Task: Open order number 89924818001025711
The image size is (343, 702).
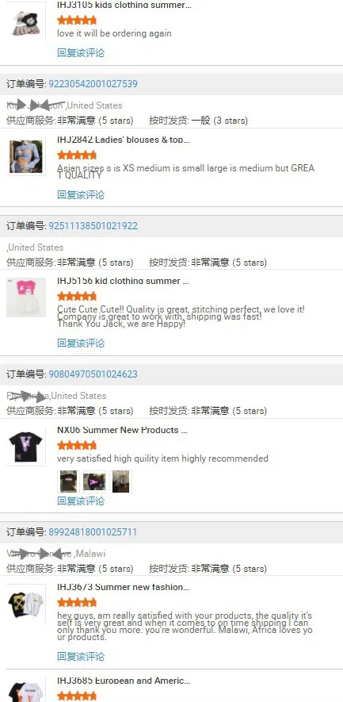Action: click(93, 532)
